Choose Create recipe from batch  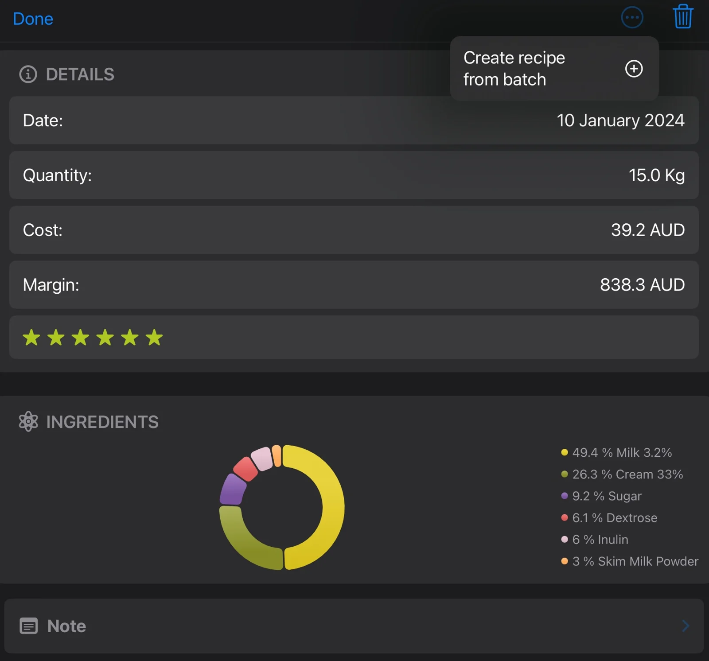[554, 69]
